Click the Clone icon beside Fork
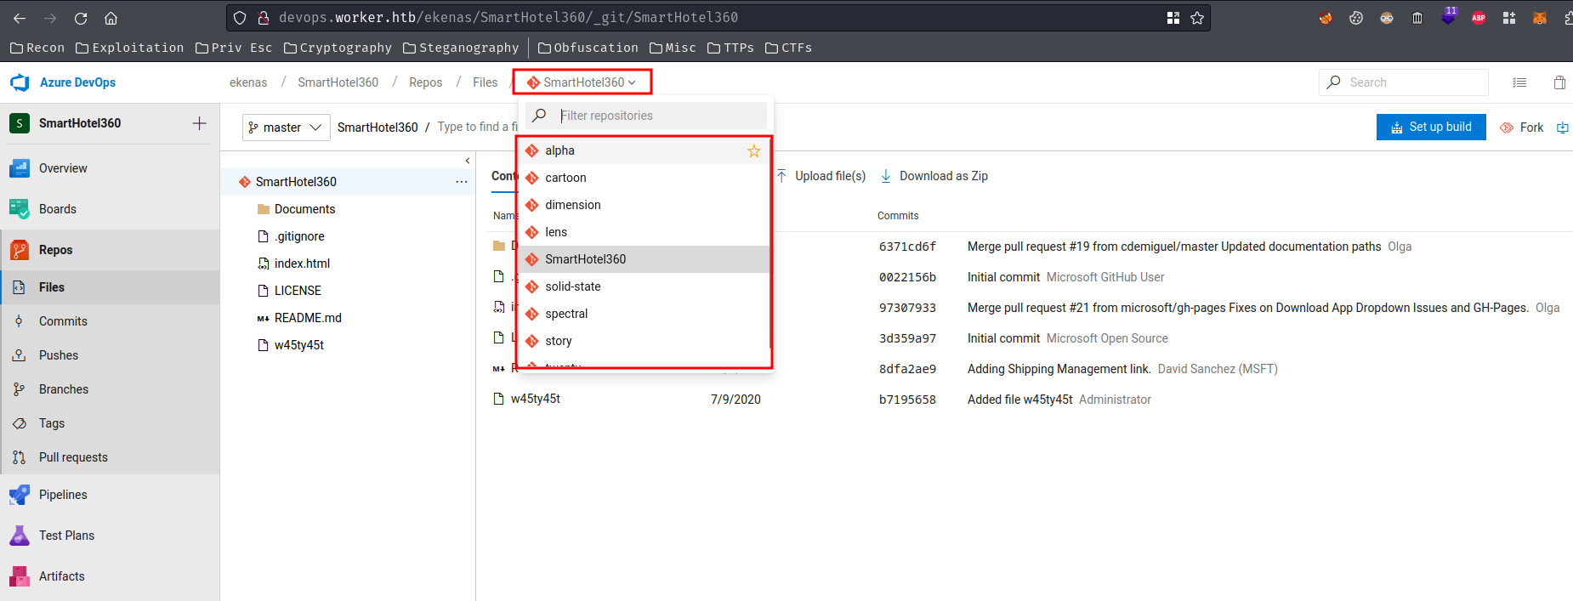 point(1562,128)
